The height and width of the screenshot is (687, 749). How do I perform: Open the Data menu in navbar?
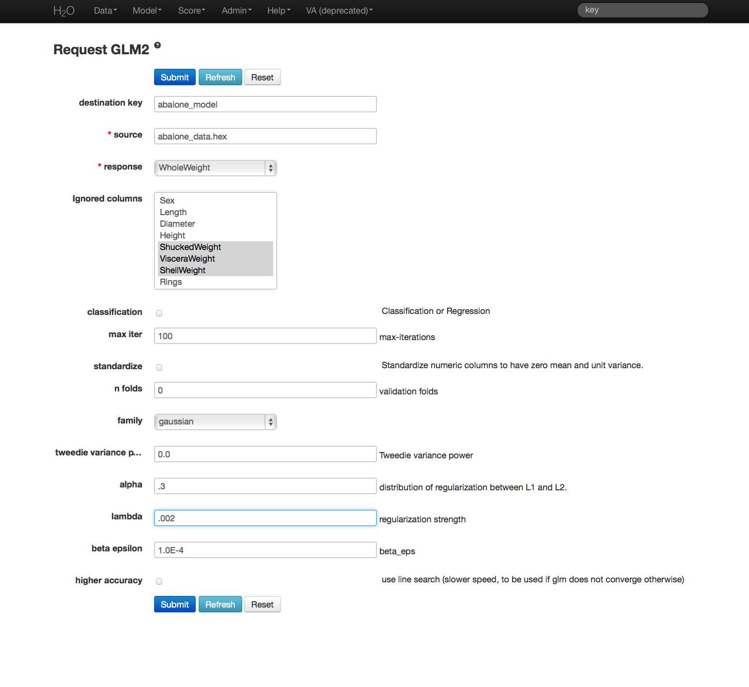105,11
